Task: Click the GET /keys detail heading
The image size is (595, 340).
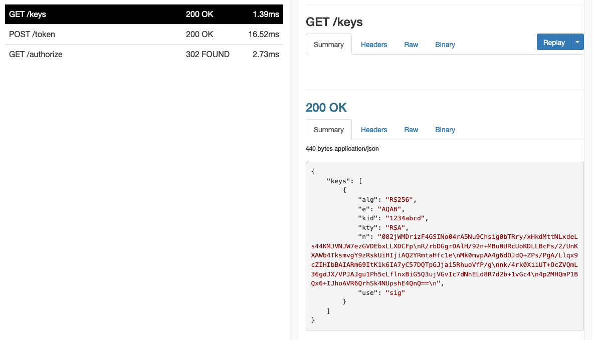Action: (334, 22)
